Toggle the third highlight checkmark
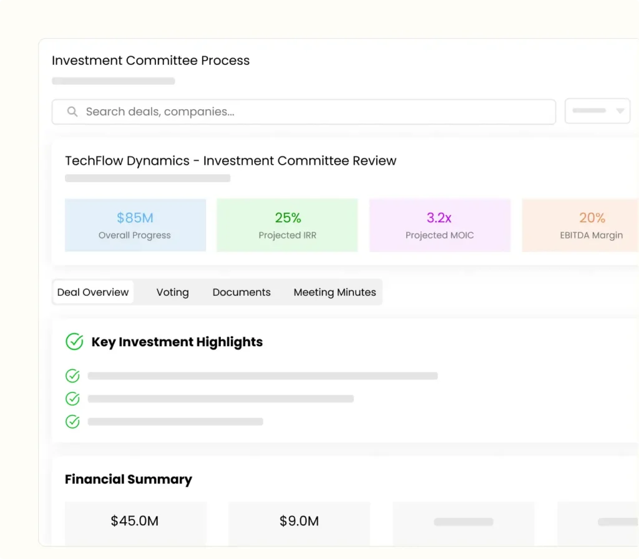Viewport: 639px width, 559px height. click(x=73, y=422)
